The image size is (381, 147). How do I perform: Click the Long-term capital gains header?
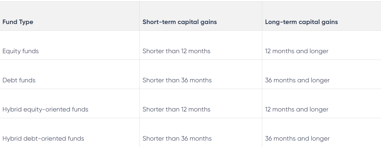tap(301, 22)
